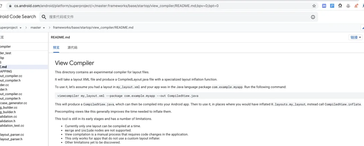Click the blue pencil edit button
The width and height of the screenshot is (364, 146).
point(363,28)
